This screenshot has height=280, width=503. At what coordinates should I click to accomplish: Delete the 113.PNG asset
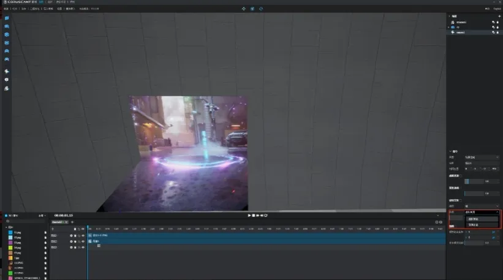click(x=45, y=273)
